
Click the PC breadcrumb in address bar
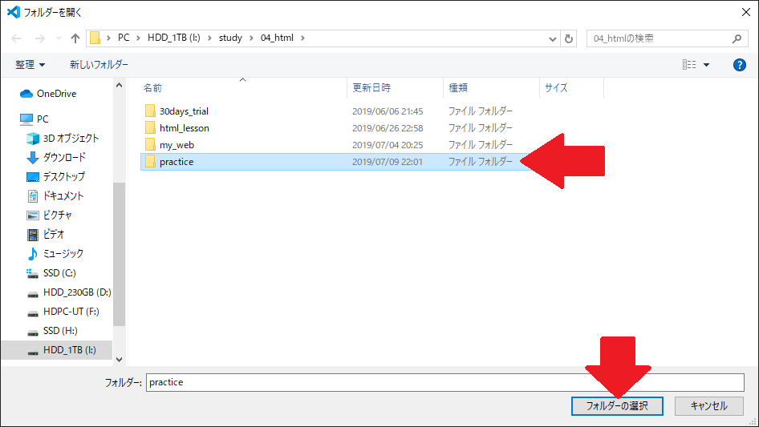pos(124,38)
